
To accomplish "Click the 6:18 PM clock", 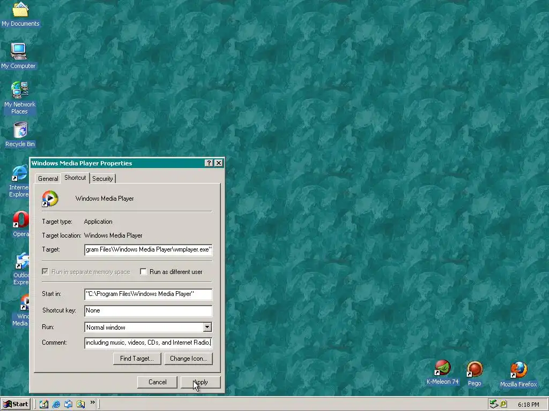I will click(528, 405).
